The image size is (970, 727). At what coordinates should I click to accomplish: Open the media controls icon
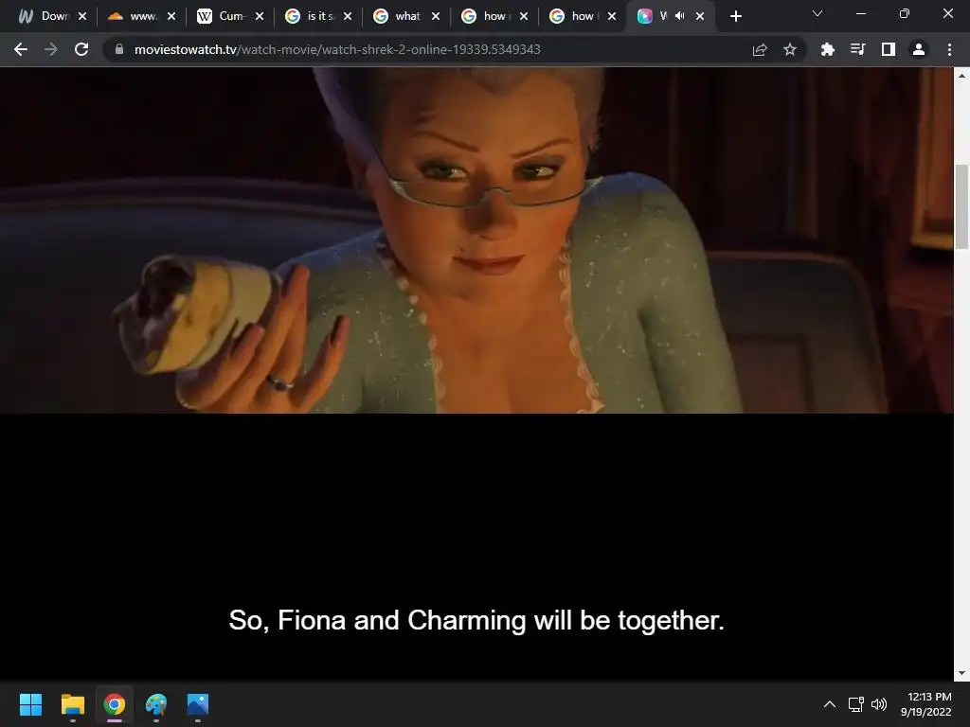click(857, 49)
